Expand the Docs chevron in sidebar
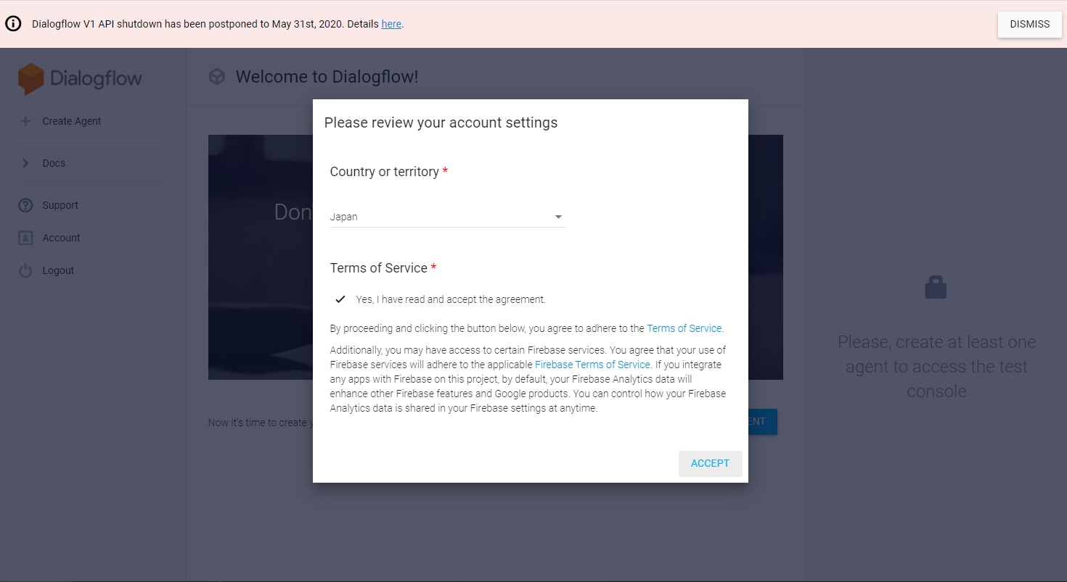This screenshot has width=1067, height=582. coord(26,163)
